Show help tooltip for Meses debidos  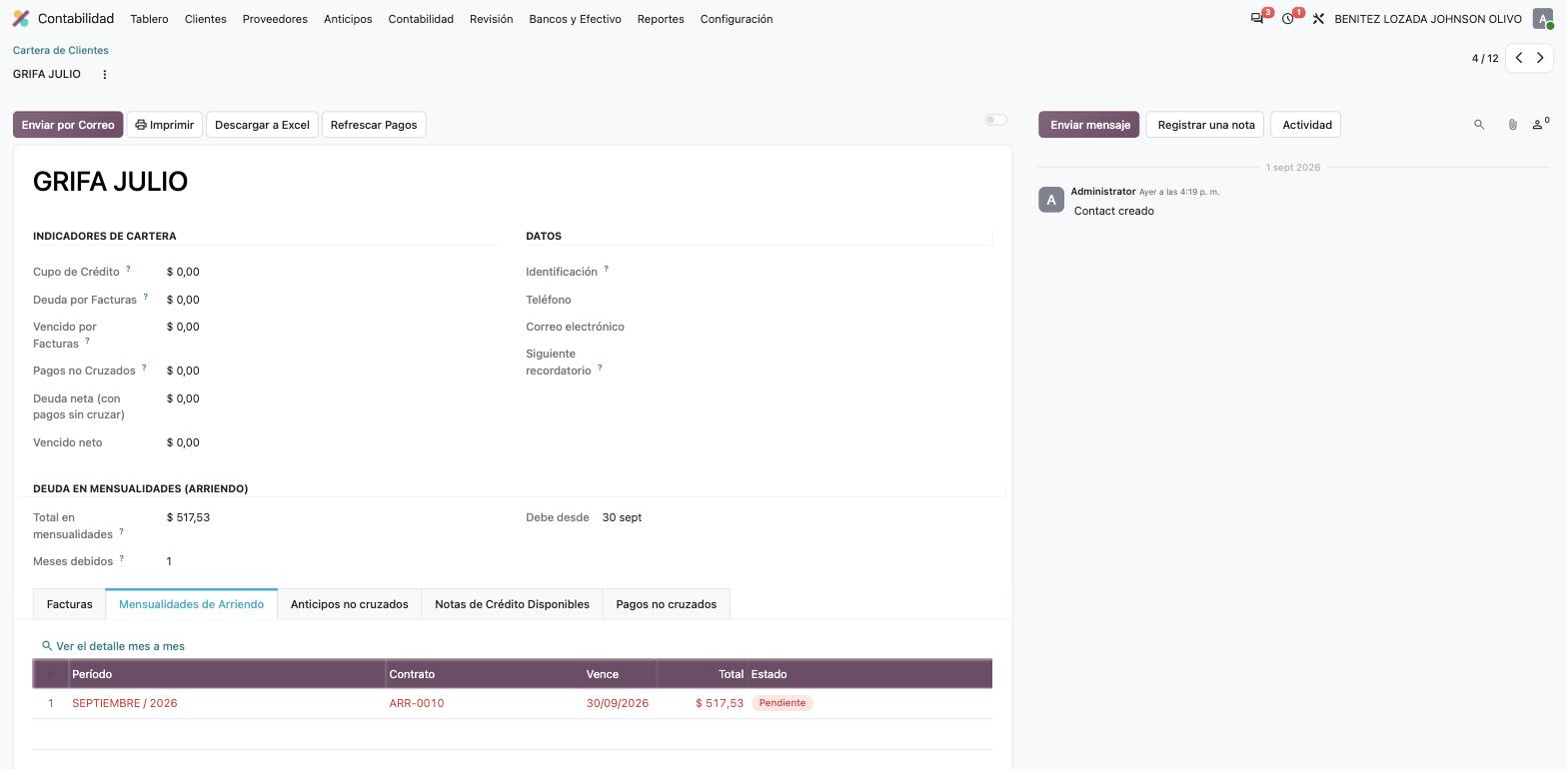(122, 558)
